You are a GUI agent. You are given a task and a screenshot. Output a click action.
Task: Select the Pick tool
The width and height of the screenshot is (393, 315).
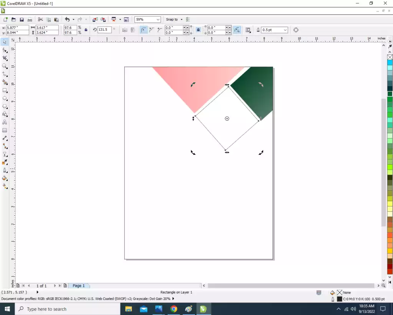(x=5, y=42)
